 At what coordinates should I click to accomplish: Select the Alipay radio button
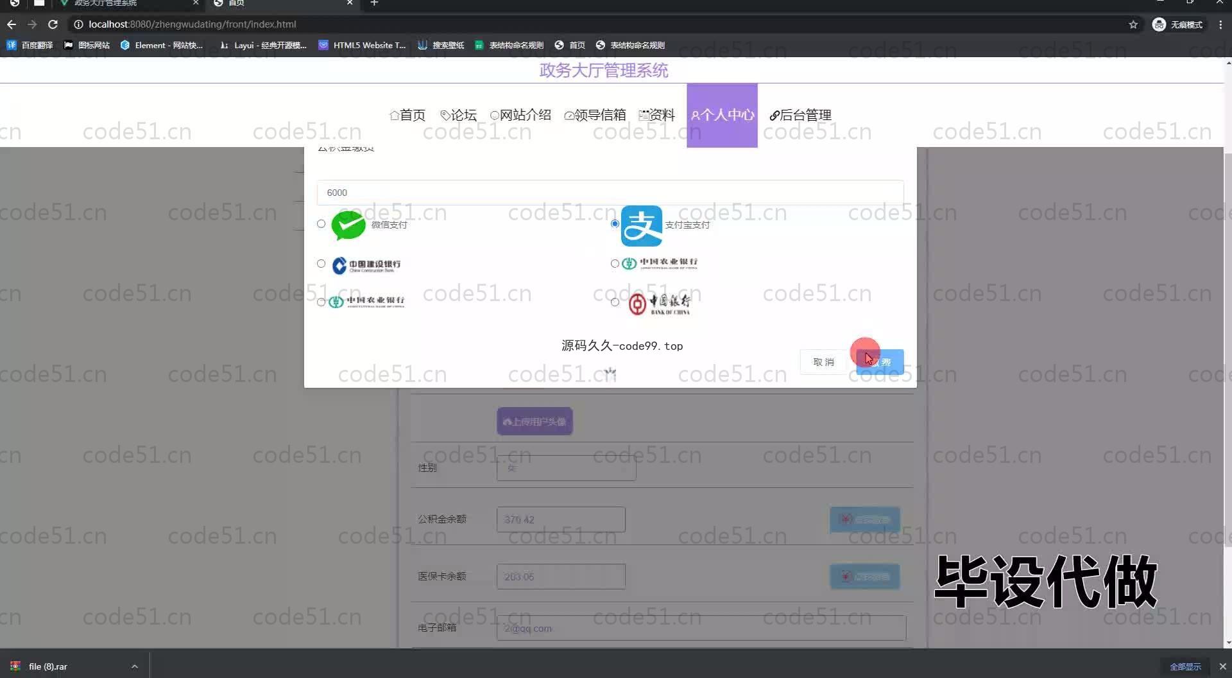point(615,223)
